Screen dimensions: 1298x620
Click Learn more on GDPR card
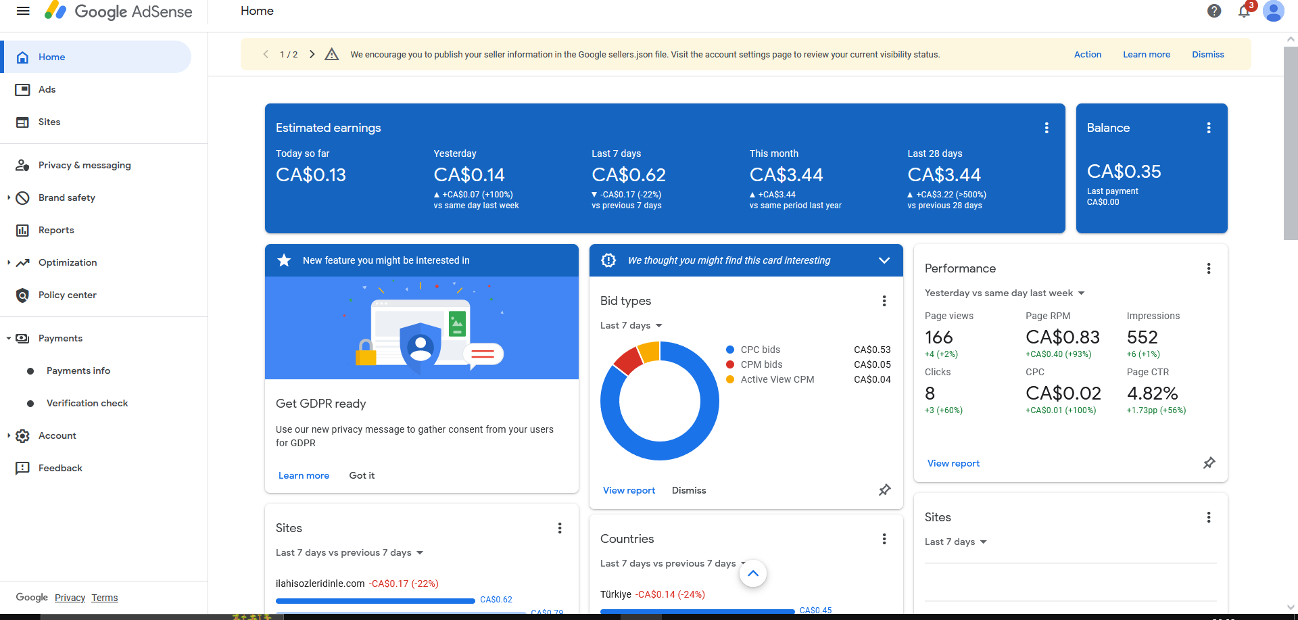tap(304, 475)
